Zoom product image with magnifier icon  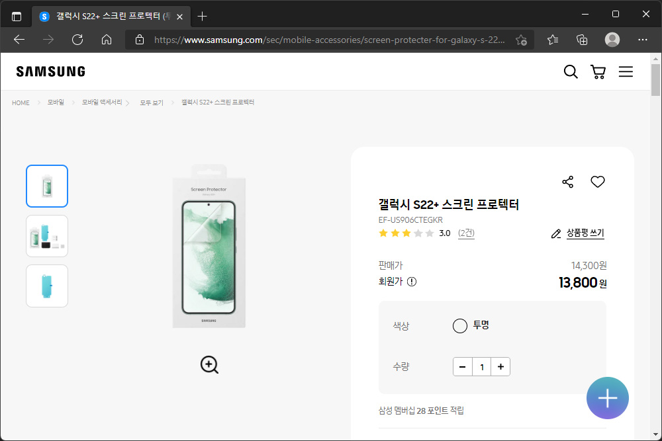209,365
